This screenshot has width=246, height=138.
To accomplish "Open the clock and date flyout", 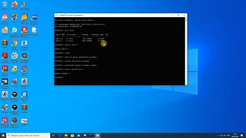I will 235,135.
